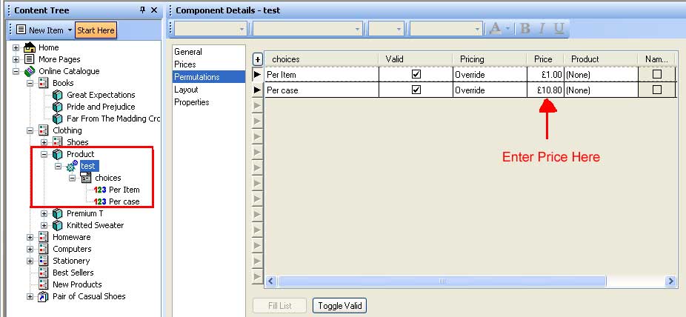686x317 pixels.
Task: Click the Great Expectations product cube icon
Action: click(58, 95)
